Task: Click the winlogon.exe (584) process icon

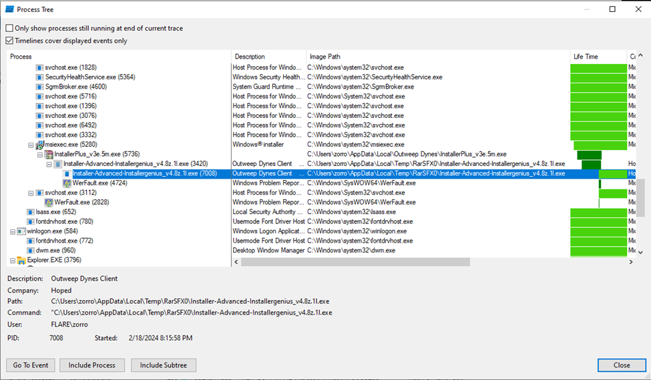Action: click(21, 231)
